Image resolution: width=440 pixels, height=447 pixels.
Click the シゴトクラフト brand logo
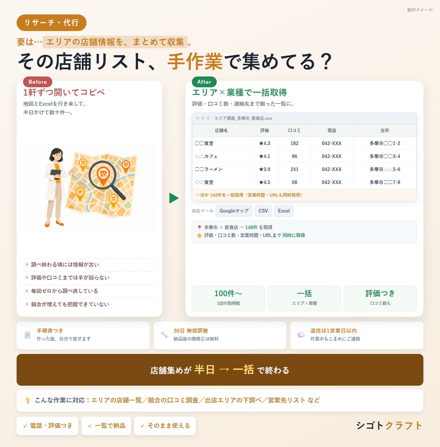[389, 426]
